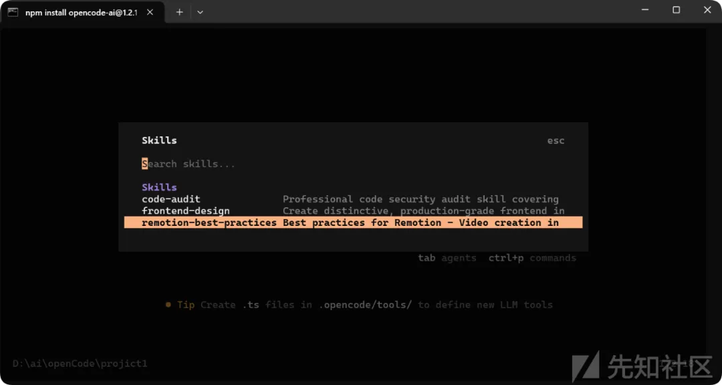Click the purple Skills section header
Screen dimensions: 722x385
159,187
